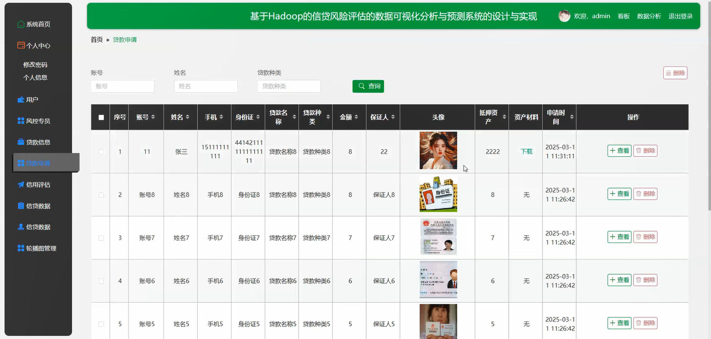Click the briefcase icon beside 贷款信息
Image resolution: width=711 pixels, height=339 pixels.
pos(21,142)
